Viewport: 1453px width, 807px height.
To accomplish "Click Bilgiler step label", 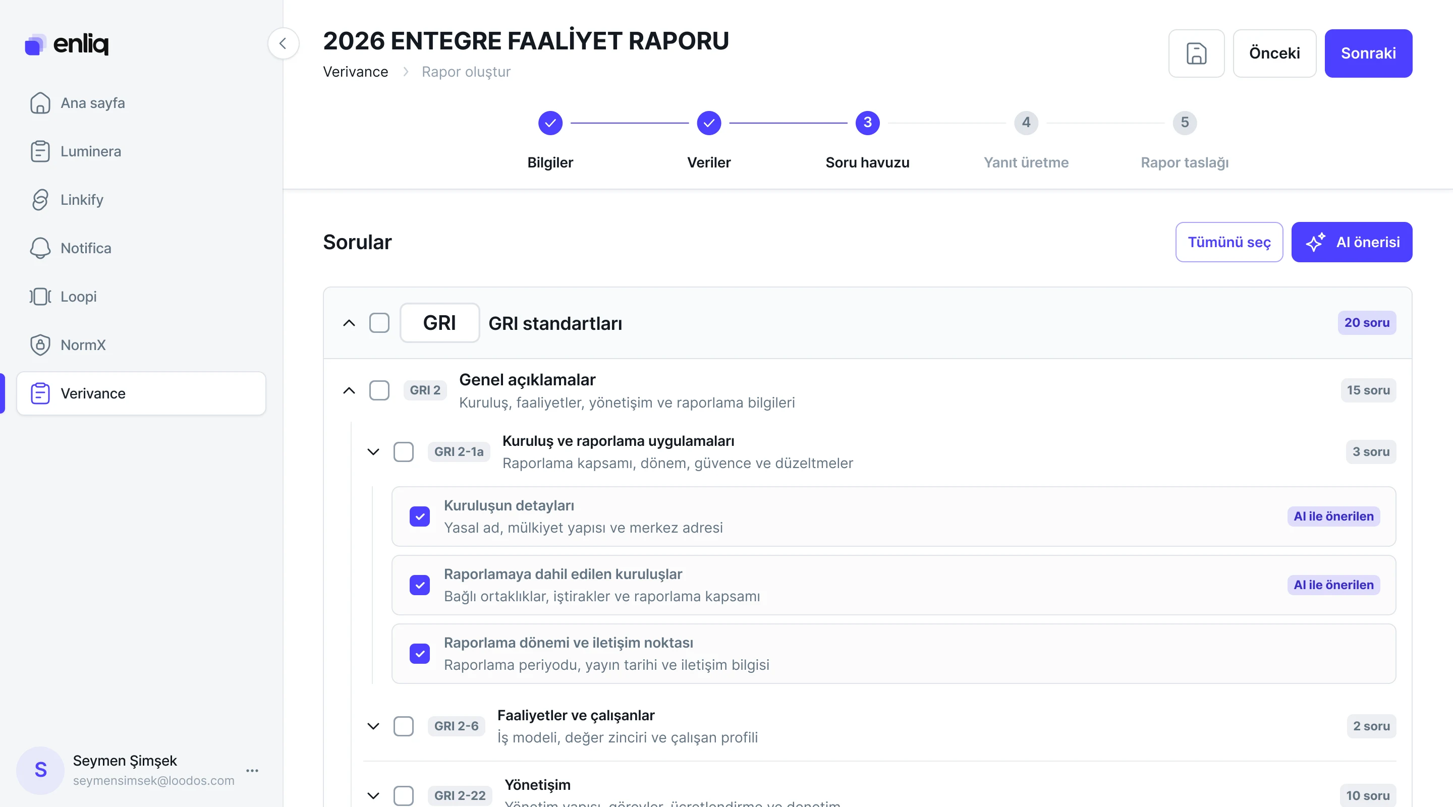I will click(550, 162).
